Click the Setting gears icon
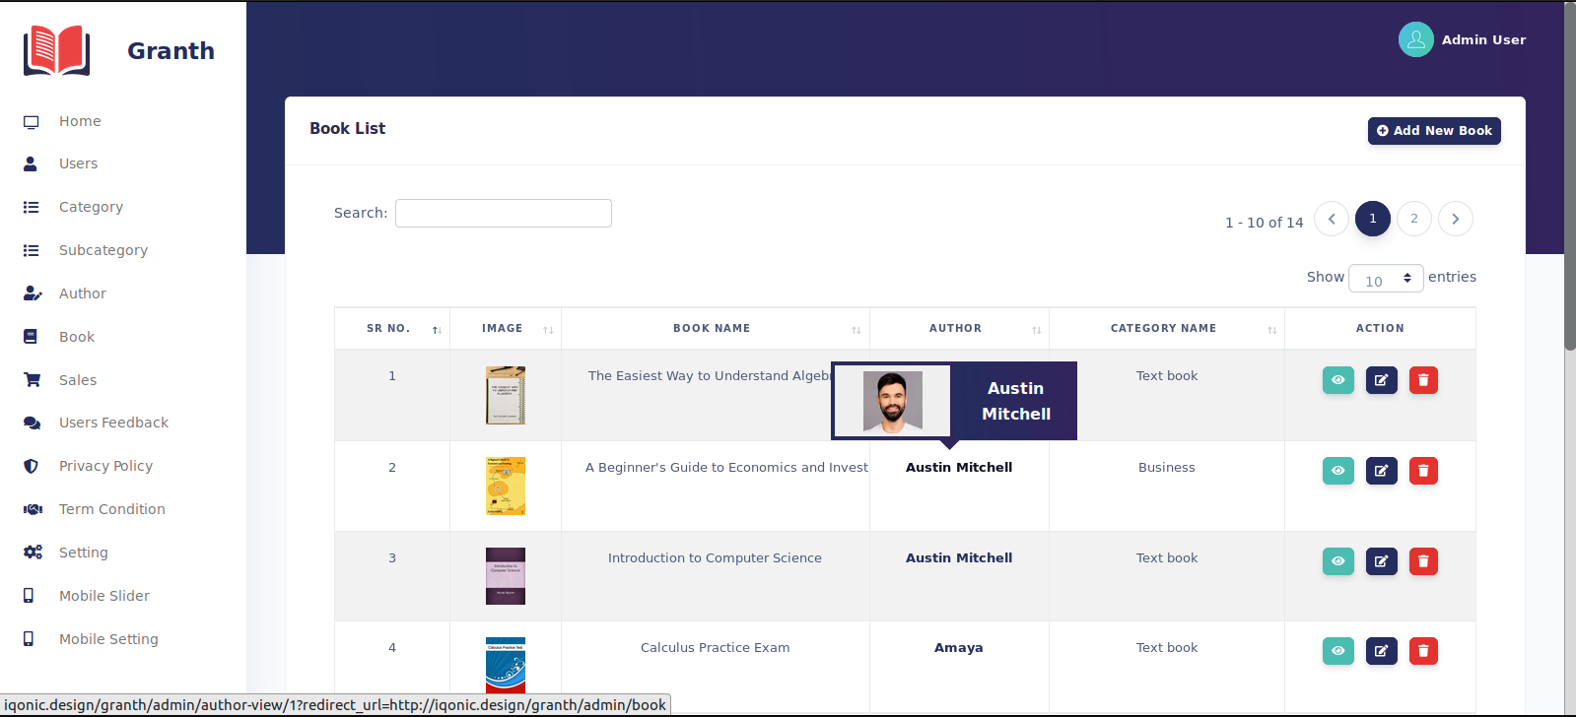The height and width of the screenshot is (717, 1576). (33, 553)
